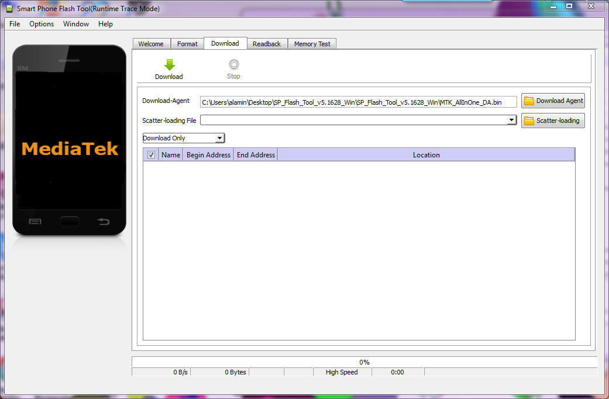Open the Options menu

tap(42, 24)
